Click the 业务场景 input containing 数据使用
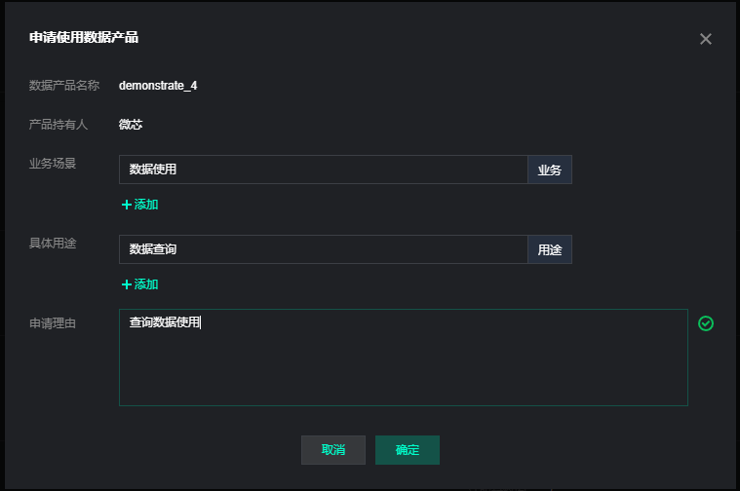 coord(323,170)
